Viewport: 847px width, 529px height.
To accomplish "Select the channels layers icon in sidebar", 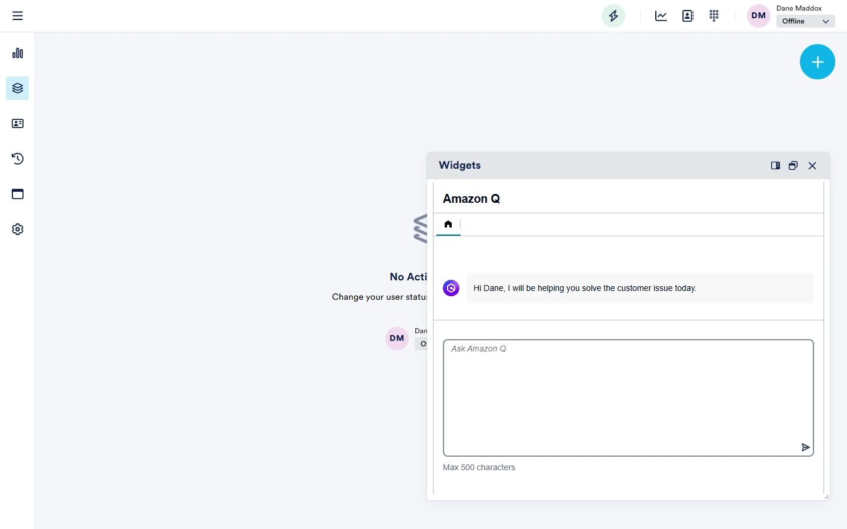I will [18, 88].
